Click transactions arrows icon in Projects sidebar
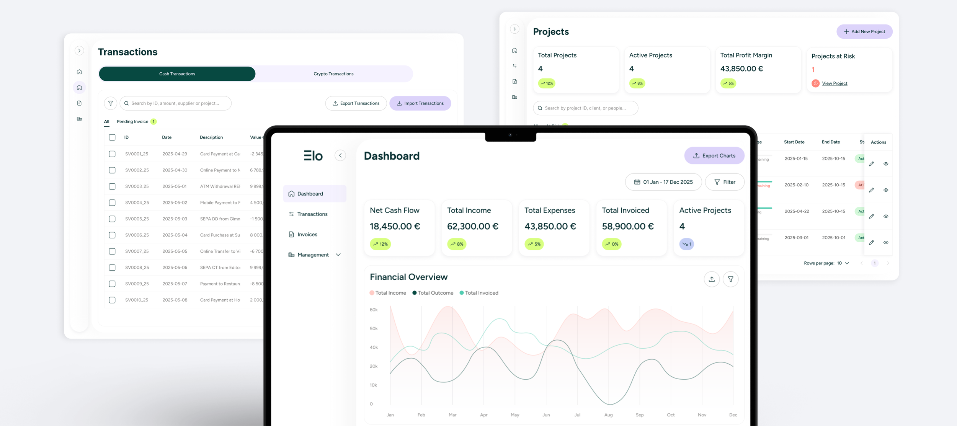This screenshot has height=426, width=957. click(x=514, y=66)
